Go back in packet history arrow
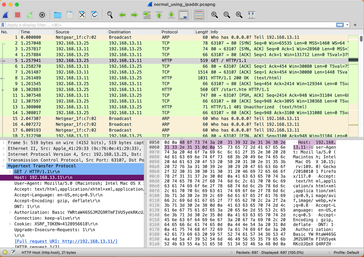The width and height of the screenshot is (364, 257). pyautogui.click(x=122, y=15)
